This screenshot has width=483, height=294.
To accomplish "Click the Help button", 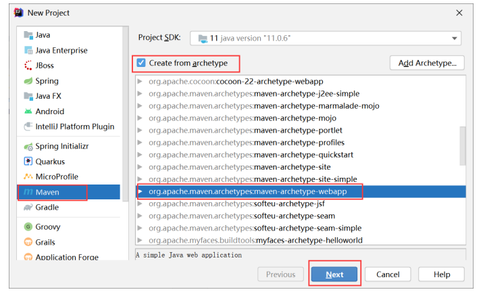I will 441,274.
